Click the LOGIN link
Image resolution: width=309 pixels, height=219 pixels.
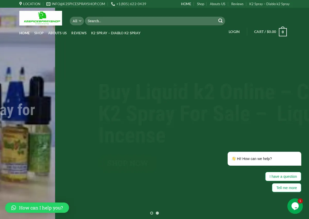point(234,32)
